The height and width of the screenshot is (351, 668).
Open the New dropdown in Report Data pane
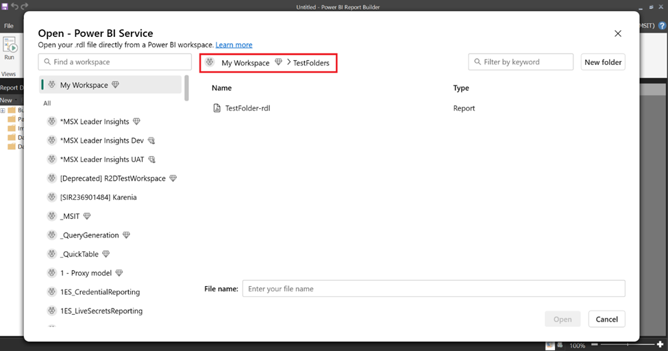[8, 101]
